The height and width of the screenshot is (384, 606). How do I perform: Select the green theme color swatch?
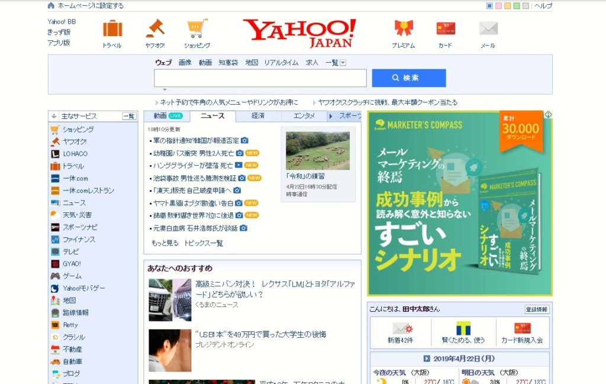(517, 6)
